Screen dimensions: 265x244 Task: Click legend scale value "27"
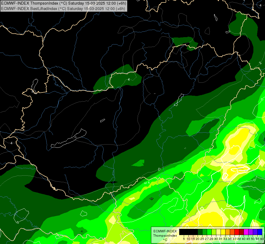(207, 239)
